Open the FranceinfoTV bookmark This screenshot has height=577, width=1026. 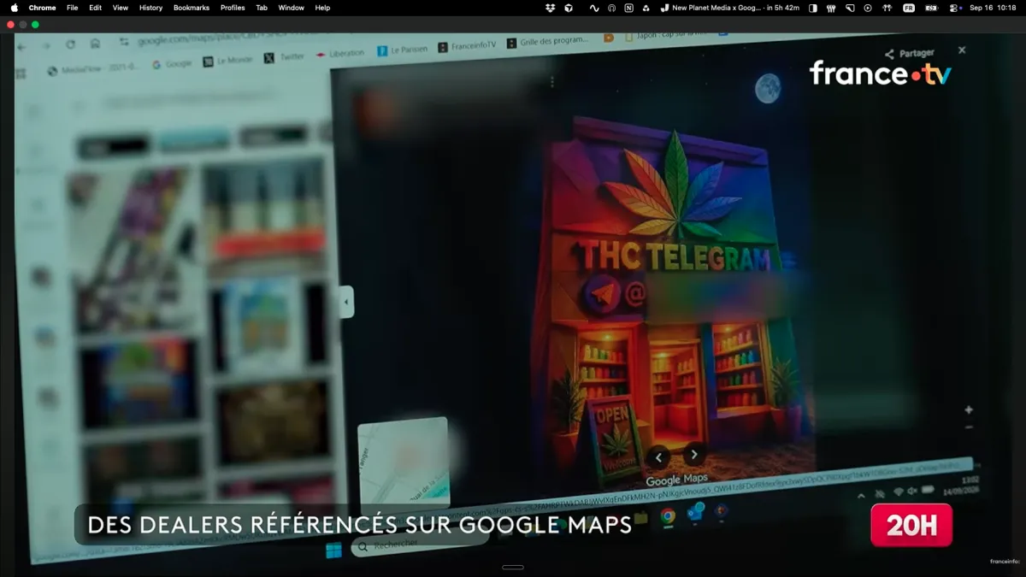coord(467,46)
